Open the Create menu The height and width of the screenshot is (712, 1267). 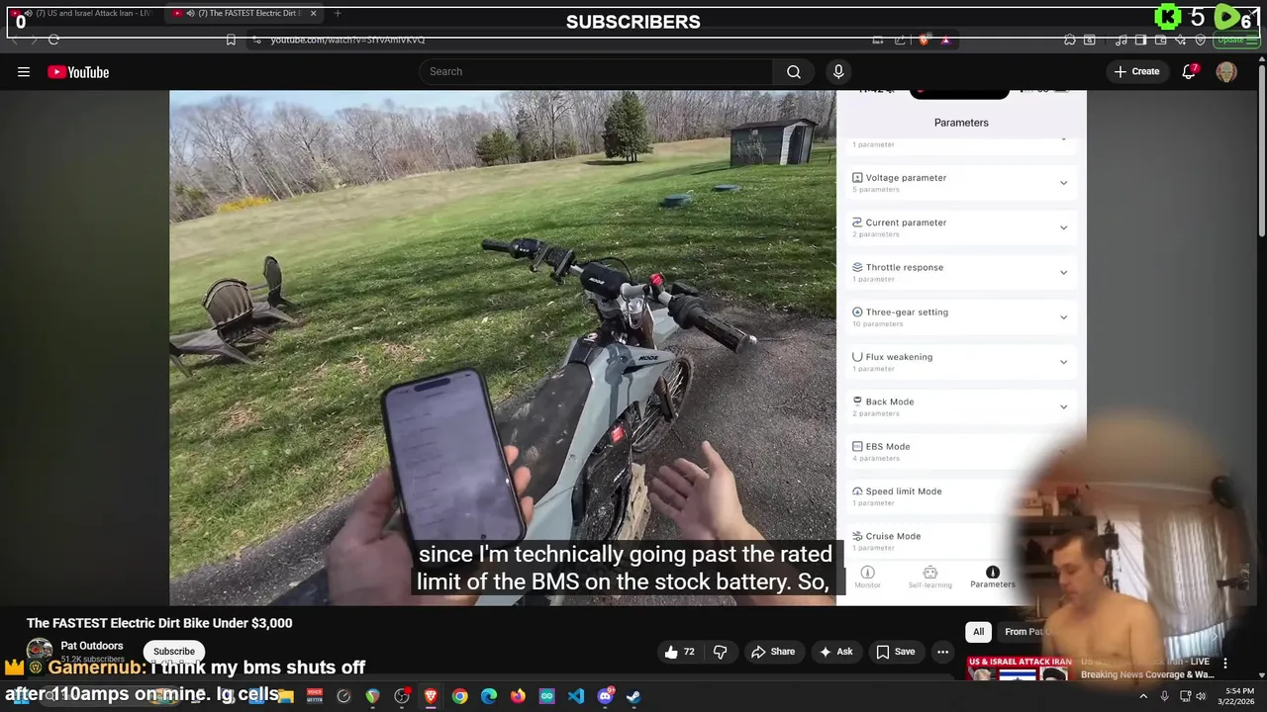1136,71
